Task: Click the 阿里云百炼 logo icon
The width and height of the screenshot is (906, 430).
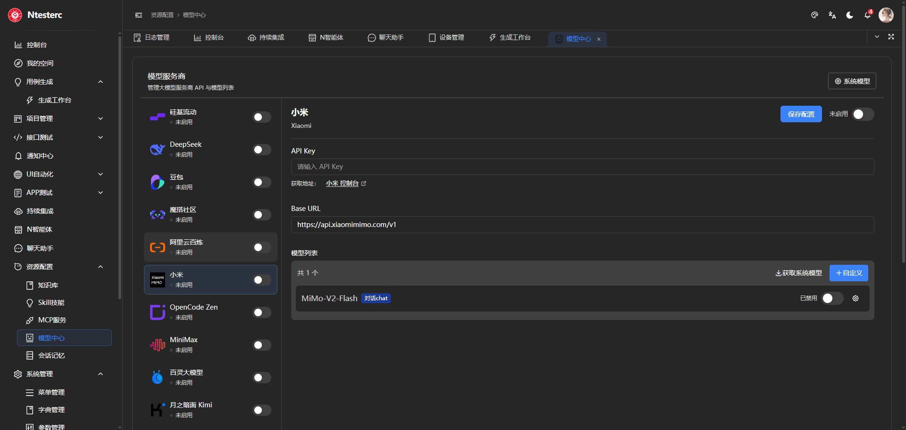Action: (158, 247)
